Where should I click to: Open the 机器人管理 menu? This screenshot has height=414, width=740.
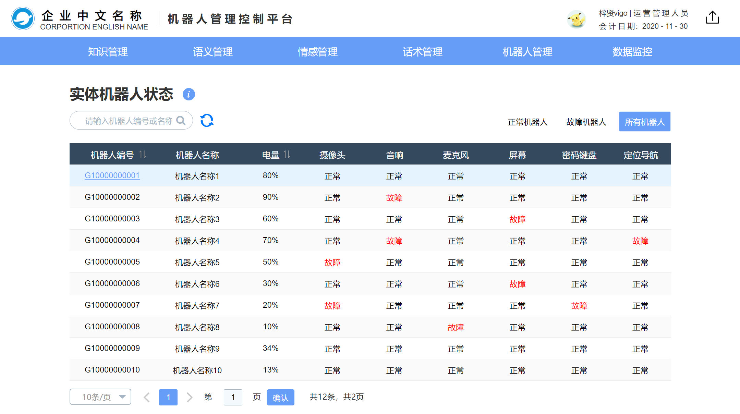527,52
